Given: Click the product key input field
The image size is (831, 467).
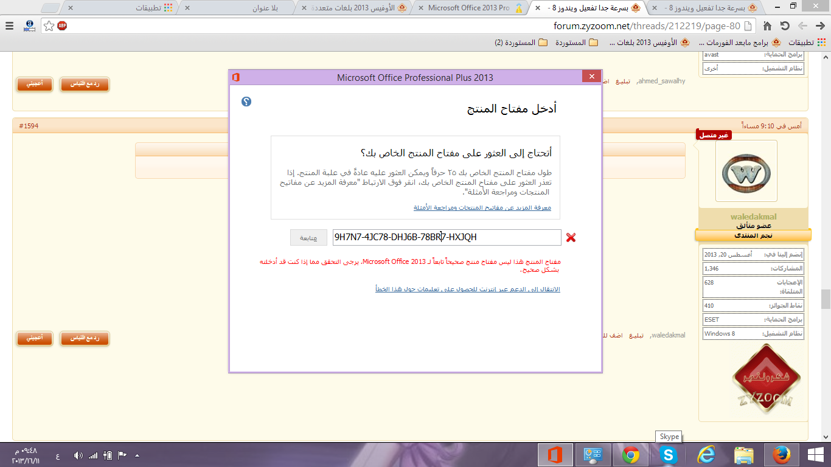Looking at the screenshot, I should click(x=447, y=237).
